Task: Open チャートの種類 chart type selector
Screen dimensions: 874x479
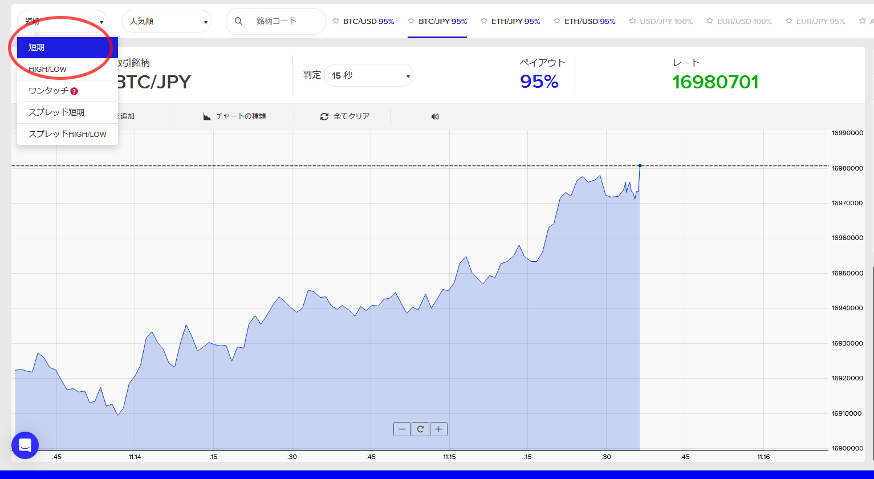Action: tap(235, 116)
